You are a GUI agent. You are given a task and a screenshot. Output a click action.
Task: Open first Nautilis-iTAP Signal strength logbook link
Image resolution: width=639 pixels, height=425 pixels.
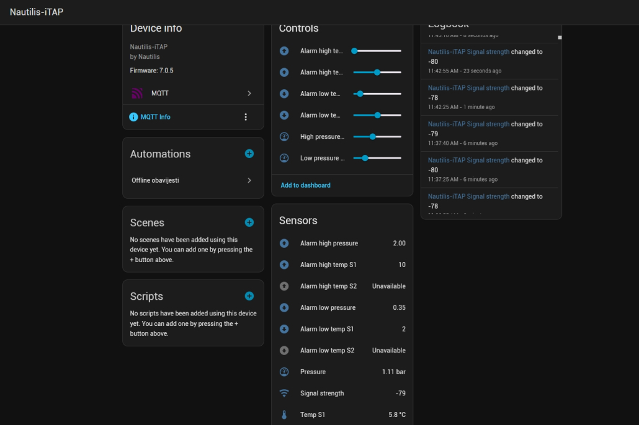pyautogui.click(x=468, y=52)
